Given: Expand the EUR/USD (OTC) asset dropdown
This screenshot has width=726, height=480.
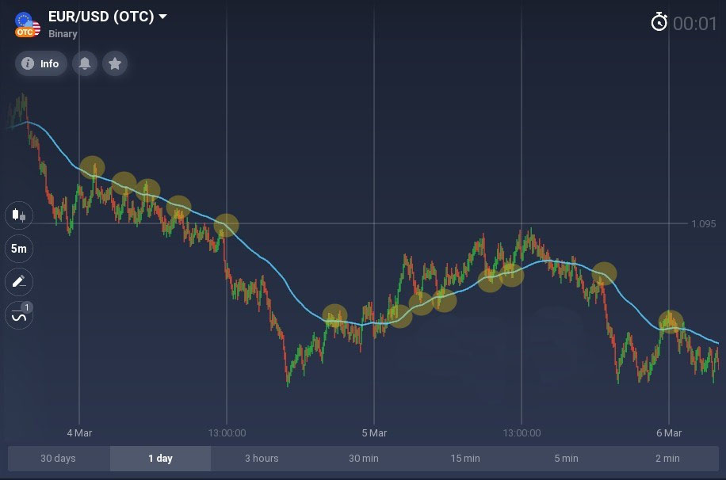Looking at the screenshot, I should tap(163, 17).
